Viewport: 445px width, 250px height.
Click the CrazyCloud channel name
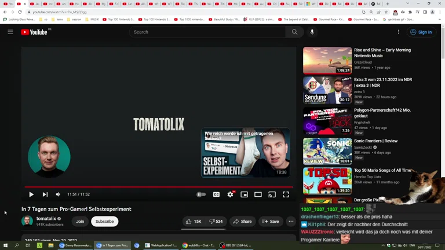point(363,62)
